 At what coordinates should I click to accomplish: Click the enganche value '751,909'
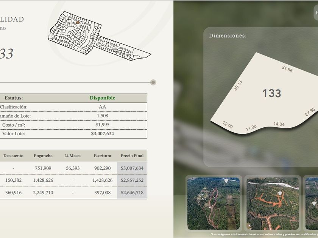click(x=43, y=168)
